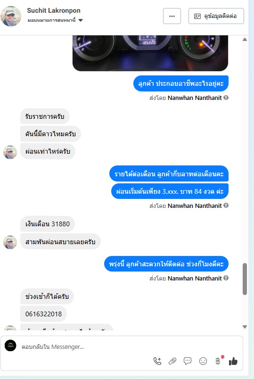Attach a file with the paperclip icon
The height and width of the screenshot is (379, 254).
172,361
